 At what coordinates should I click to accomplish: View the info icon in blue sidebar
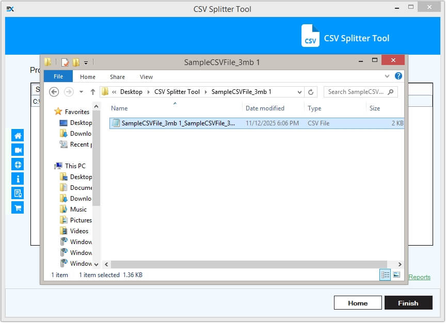pos(17,179)
